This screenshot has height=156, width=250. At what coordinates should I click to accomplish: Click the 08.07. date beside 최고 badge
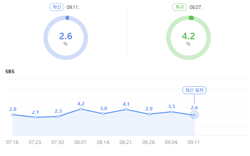click(196, 7)
